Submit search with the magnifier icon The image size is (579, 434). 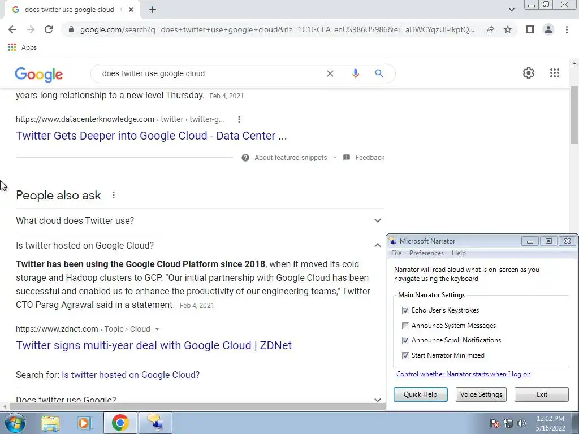coord(379,73)
